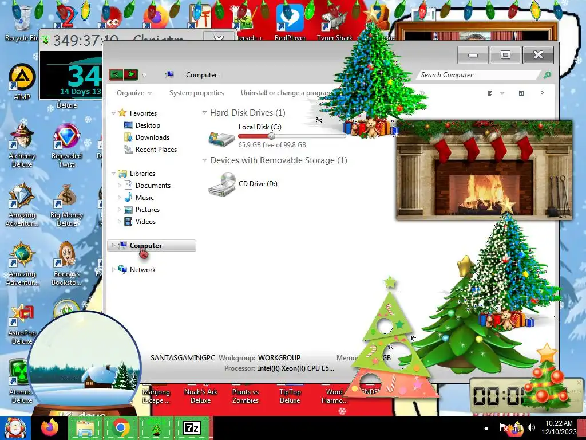Click the taskbar clock and date

[x=559, y=427]
